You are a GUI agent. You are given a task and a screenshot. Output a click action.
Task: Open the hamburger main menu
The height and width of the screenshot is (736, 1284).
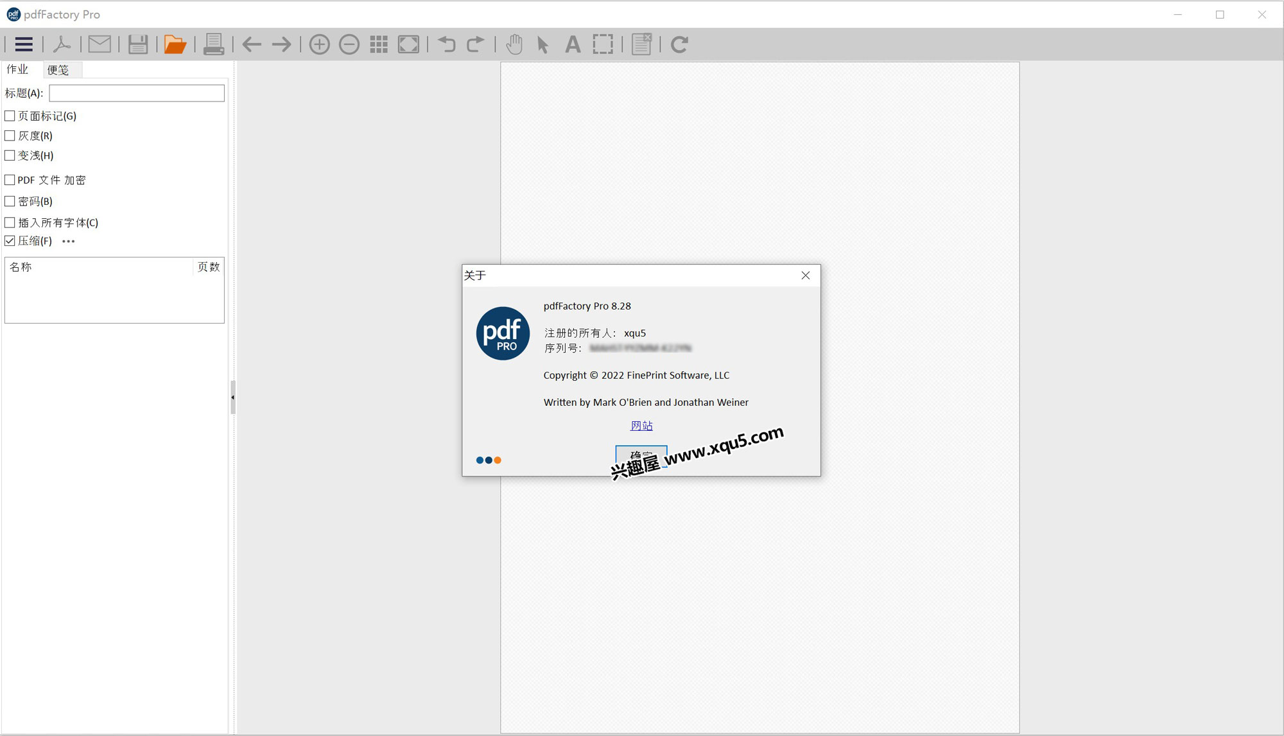24,44
